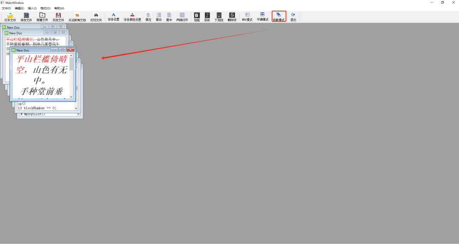This screenshot has width=459, height=244.
Task: Close the MainWindow application
Action: click(453, 3)
